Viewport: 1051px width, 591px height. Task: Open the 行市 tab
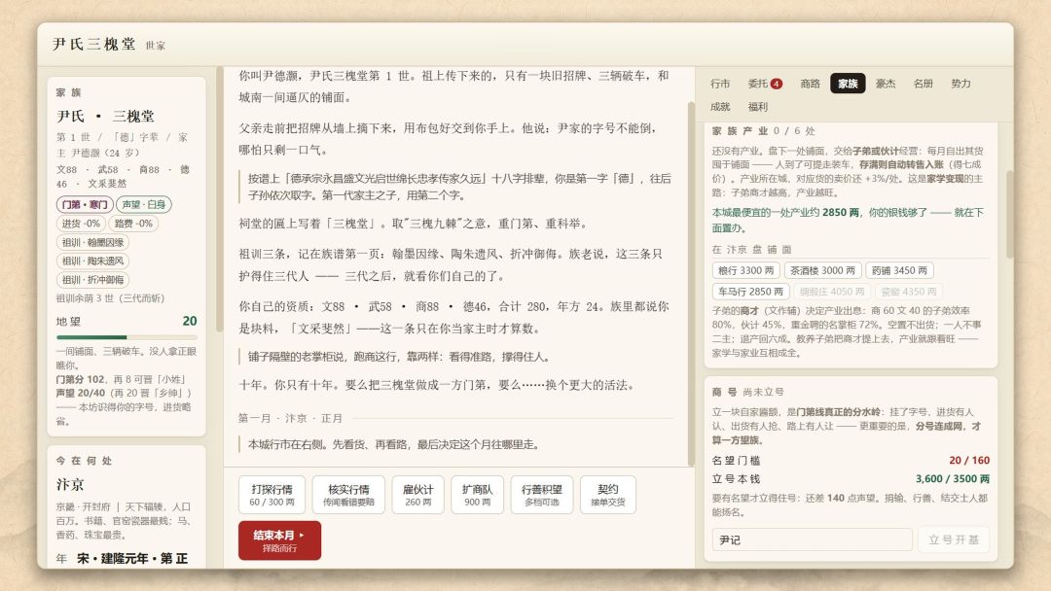point(720,84)
